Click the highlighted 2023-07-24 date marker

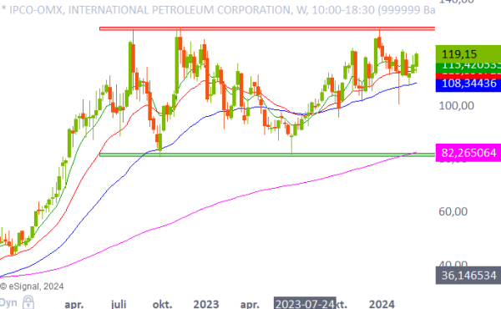click(x=305, y=303)
